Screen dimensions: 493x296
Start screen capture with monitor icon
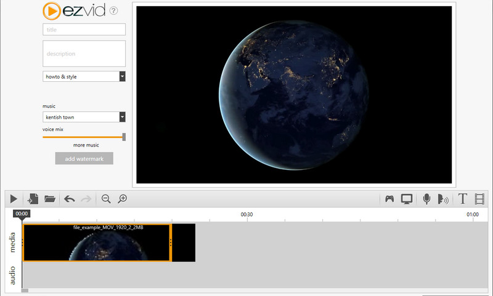[x=407, y=199]
